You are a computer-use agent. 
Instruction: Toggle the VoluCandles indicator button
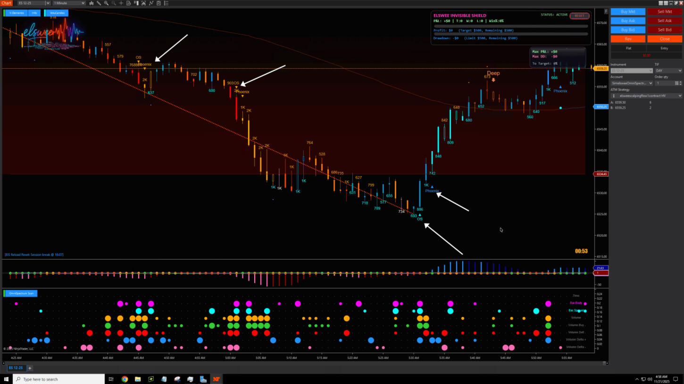57,13
